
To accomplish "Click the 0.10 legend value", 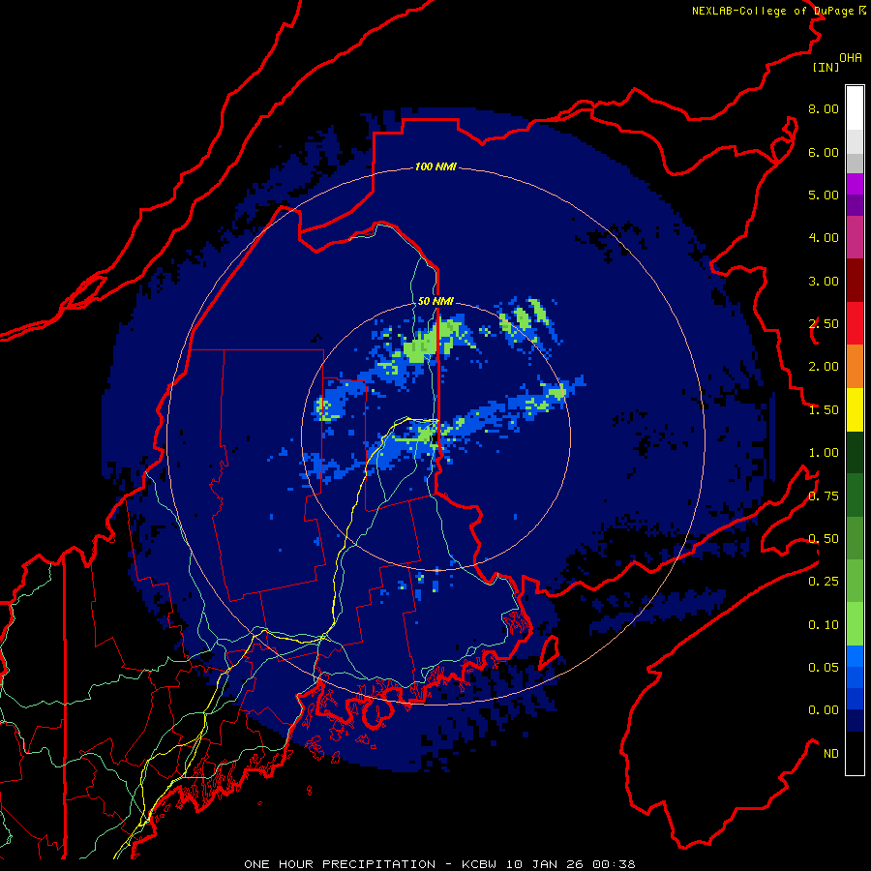I will (x=824, y=625).
